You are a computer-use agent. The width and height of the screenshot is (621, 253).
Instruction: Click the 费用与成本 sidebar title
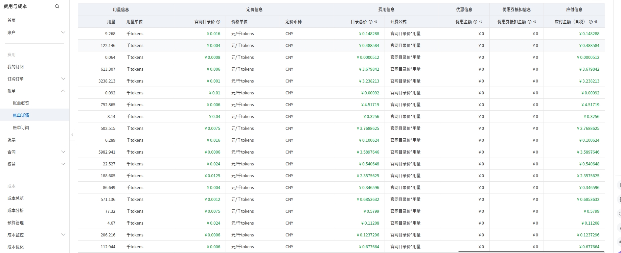(15, 6)
